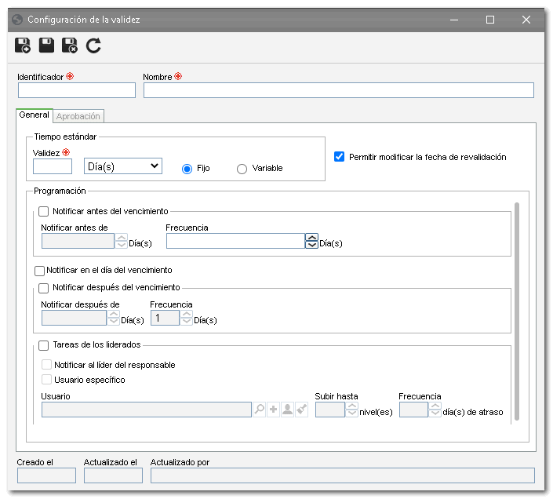Click the stepper of Frecuencia before expiration

point(311,241)
